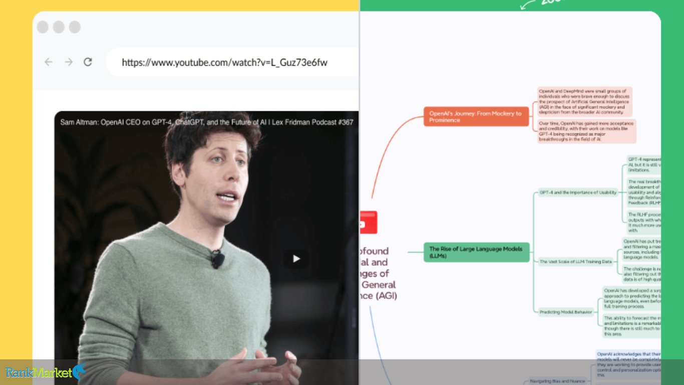Click the browser back arrow
Image resolution: width=684 pixels, height=385 pixels.
pyautogui.click(x=49, y=62)
